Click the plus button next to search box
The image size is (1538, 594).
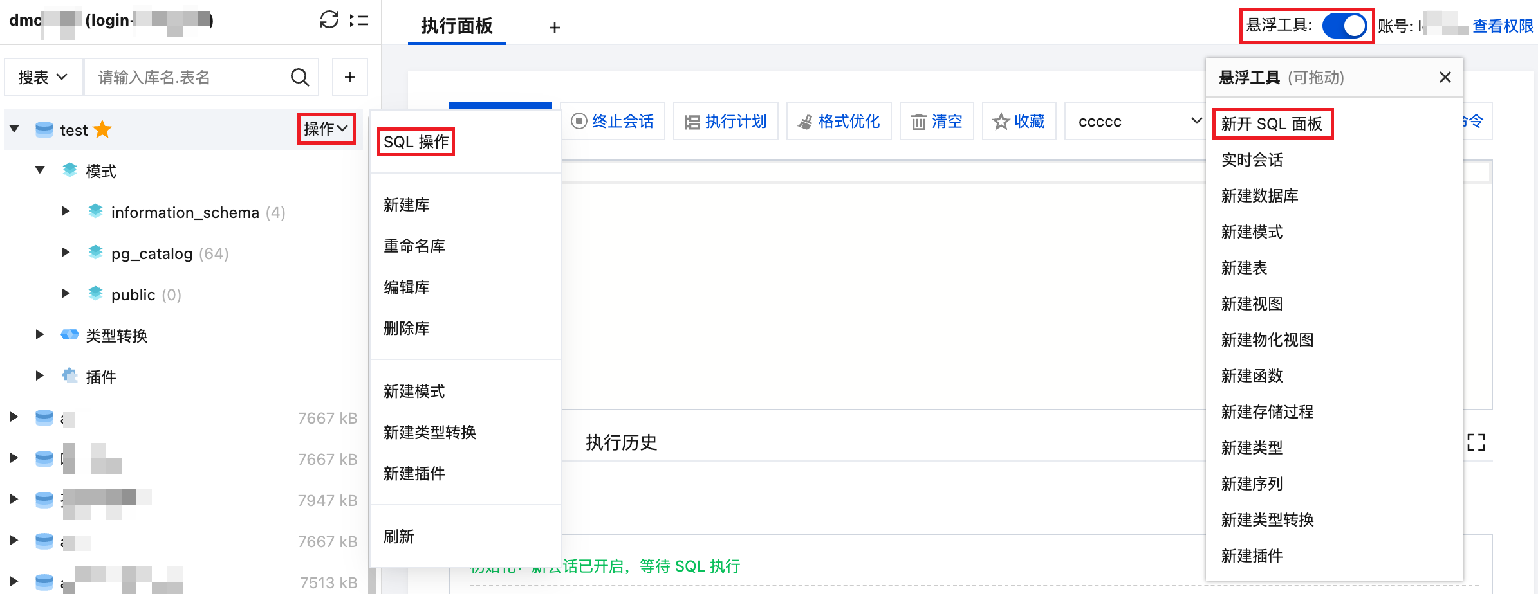(x=349, y=78)
